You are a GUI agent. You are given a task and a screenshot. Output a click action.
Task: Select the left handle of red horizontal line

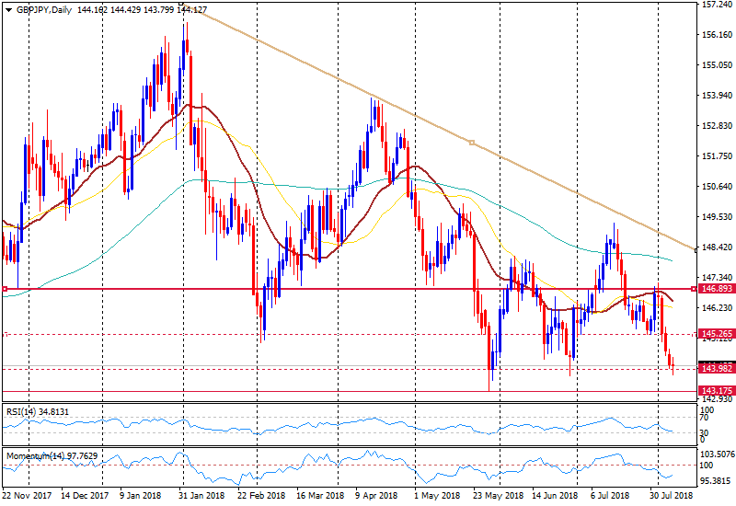click(6, 289)
